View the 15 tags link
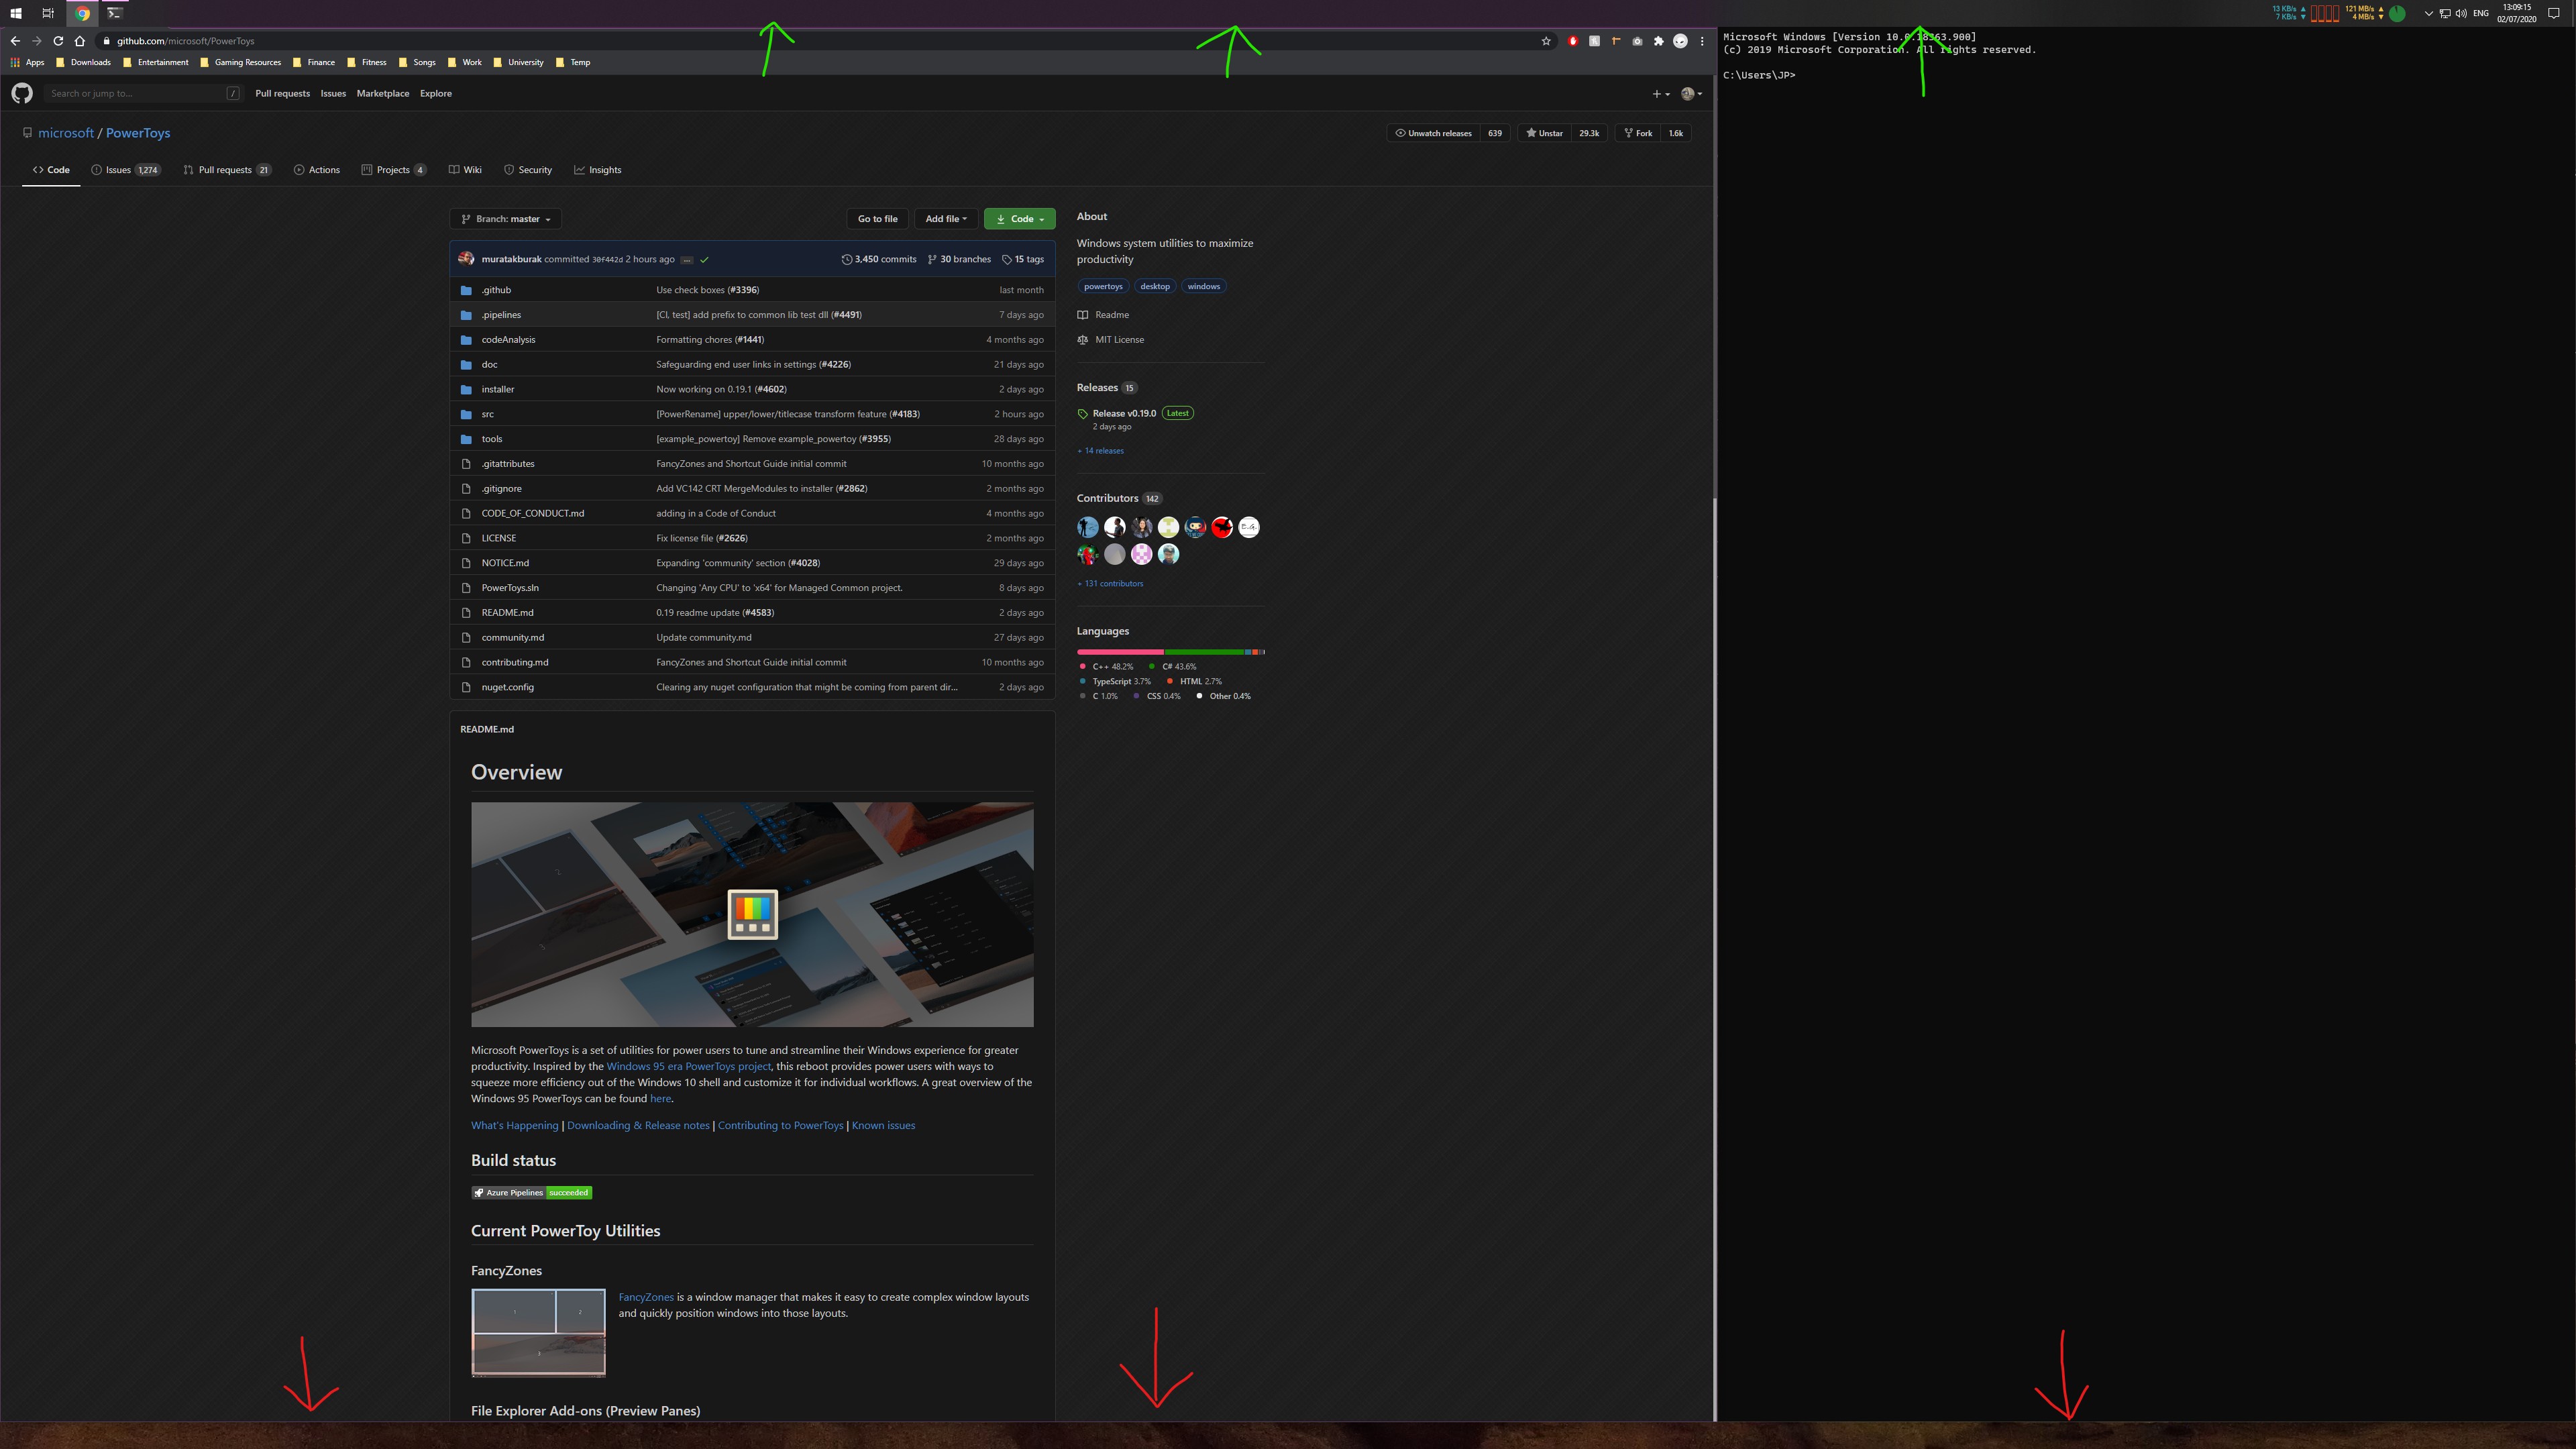Viewport: 2576px width, 1449px height. click(1022, 259)
